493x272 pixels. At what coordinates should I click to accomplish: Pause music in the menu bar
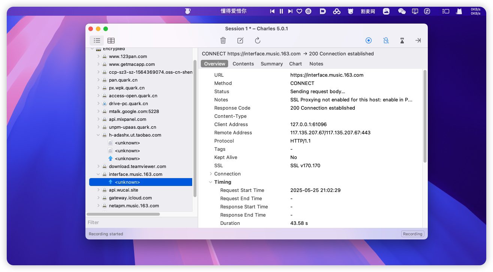point(281,11)
